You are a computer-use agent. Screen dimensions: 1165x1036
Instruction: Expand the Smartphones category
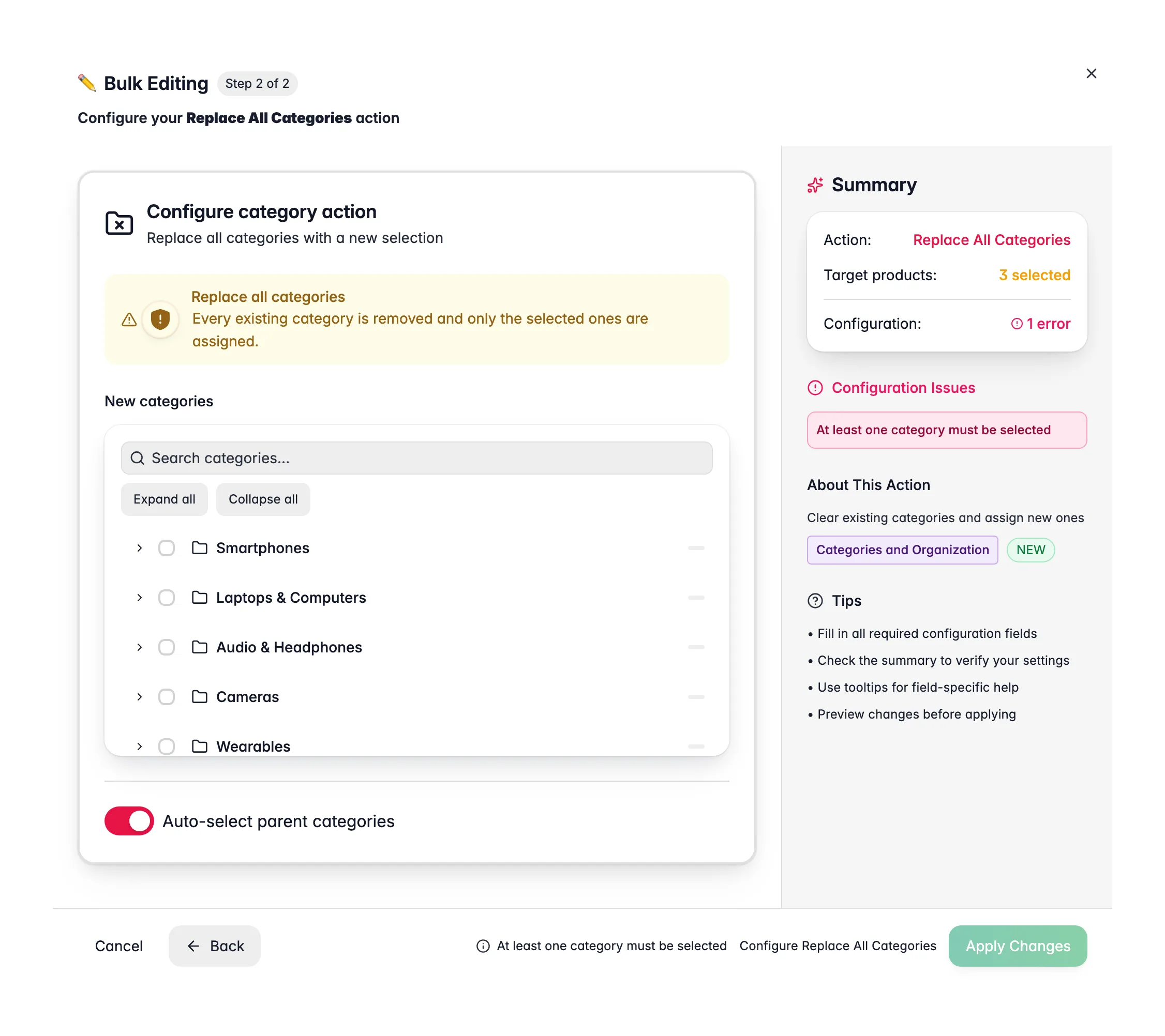point(139,548)
